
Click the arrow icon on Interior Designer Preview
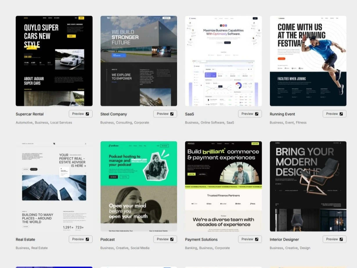point(341,239)
